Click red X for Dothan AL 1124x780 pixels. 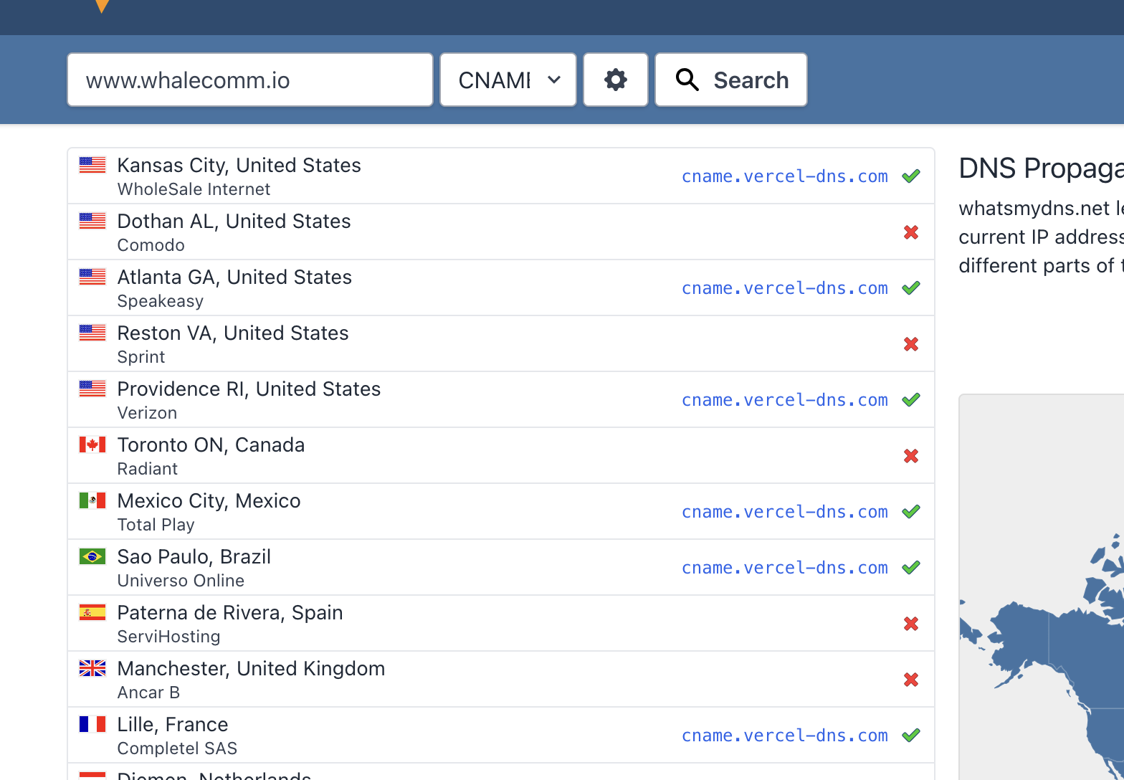click(x=911, y=232)
